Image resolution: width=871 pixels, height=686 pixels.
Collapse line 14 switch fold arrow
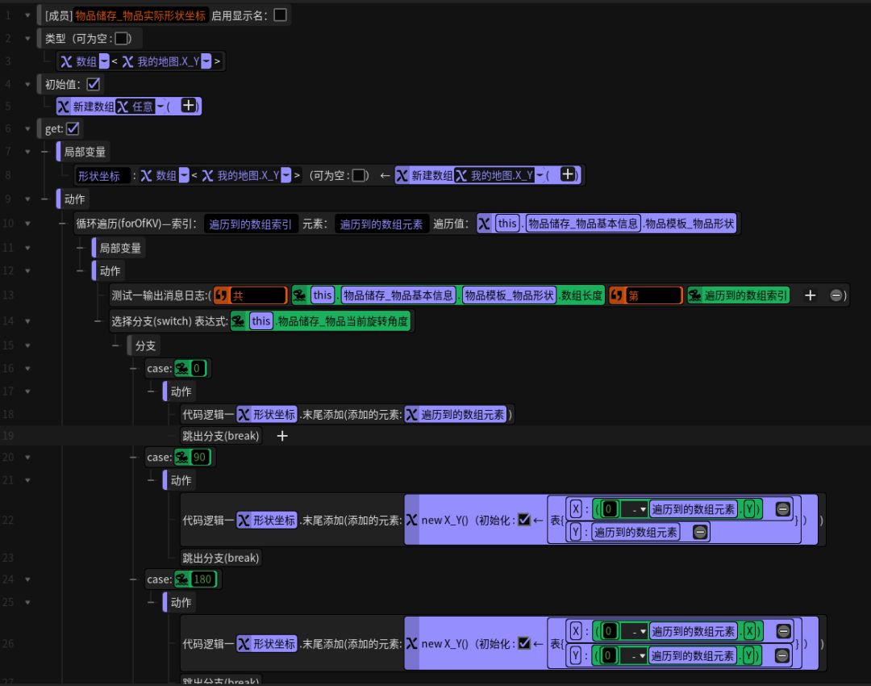pos(27,320)
